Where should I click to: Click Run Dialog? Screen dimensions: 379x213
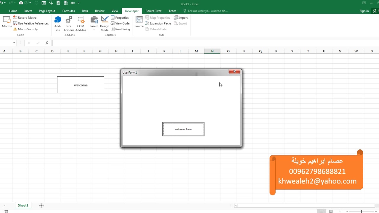(x=120, y=29)
